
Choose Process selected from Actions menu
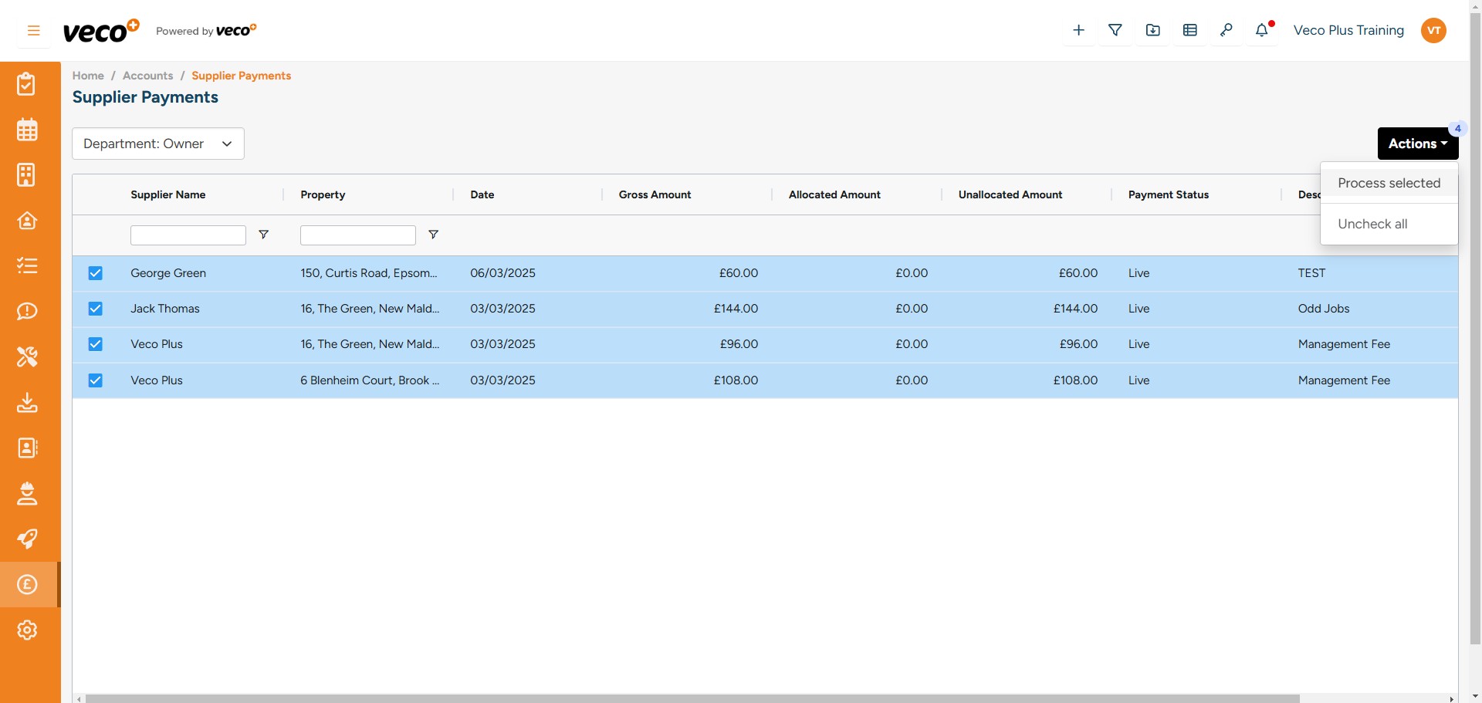1389,183
